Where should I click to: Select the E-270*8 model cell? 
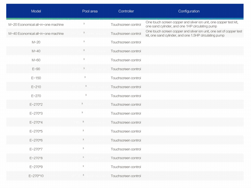36,158
